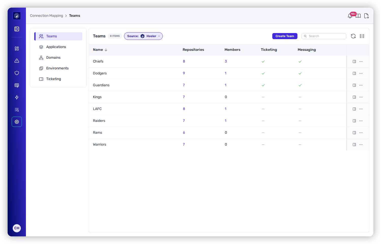Click the Guardians team name
381x244 pixels.
(101, 85)
